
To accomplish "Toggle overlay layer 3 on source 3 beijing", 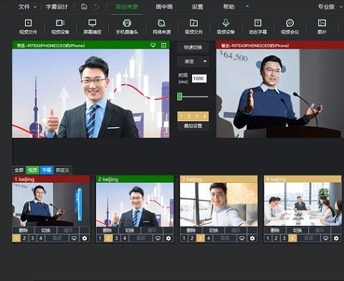I will tap(201, 238).
